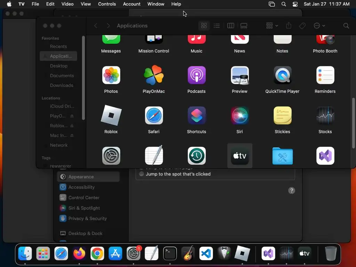
Task: Select the Reminders app icon
Action: pyautogui.click(x=325, y=75)
